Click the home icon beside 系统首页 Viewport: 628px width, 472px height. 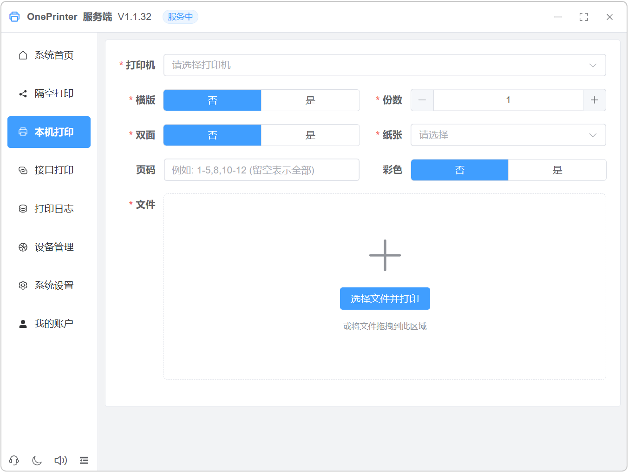tap(23, 55)
